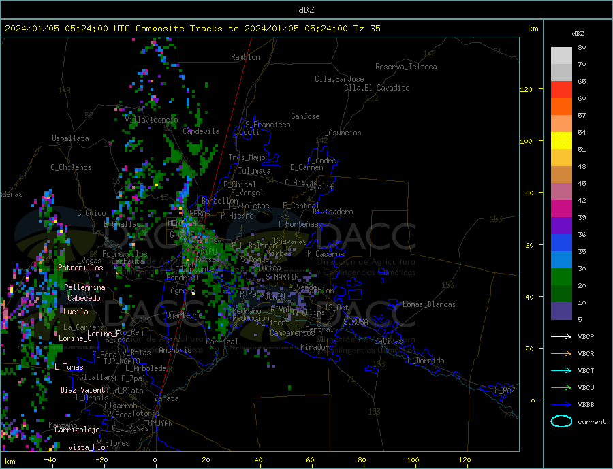Click the cyan 'current' ellipse symbol
Screen dimensions: 613x469
coord(561,421)
